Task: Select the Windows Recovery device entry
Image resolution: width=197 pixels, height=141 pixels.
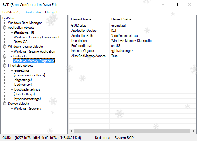Action: 27,108
